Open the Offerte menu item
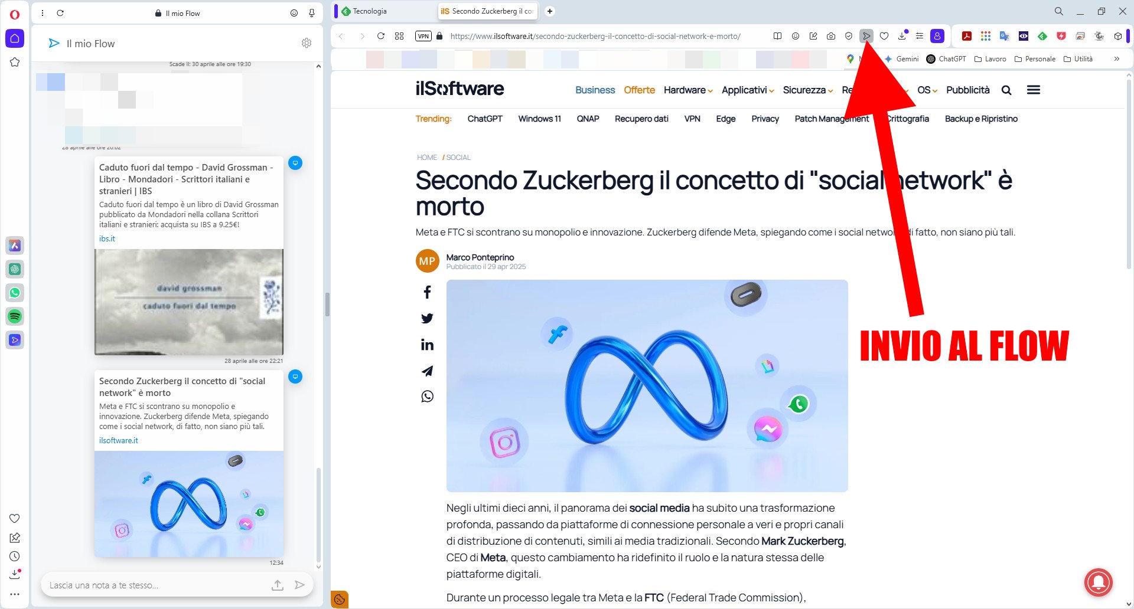Screen dimensions: 1134x609 tap(639, 90)
